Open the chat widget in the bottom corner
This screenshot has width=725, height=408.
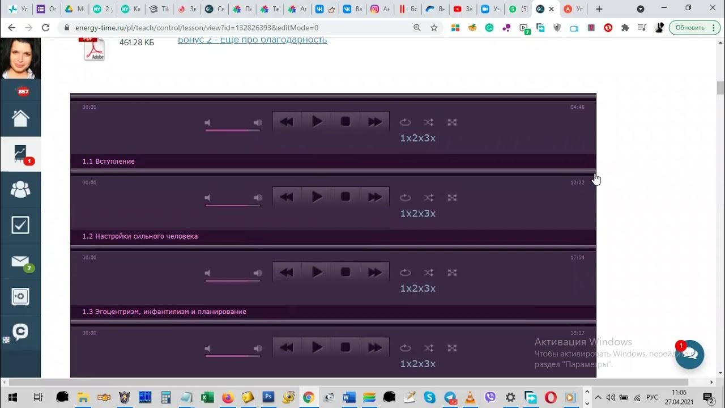point(689,355)
